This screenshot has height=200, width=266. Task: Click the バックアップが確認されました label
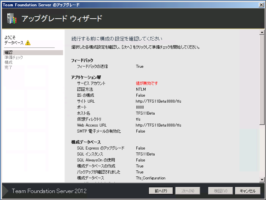[98, 172]
